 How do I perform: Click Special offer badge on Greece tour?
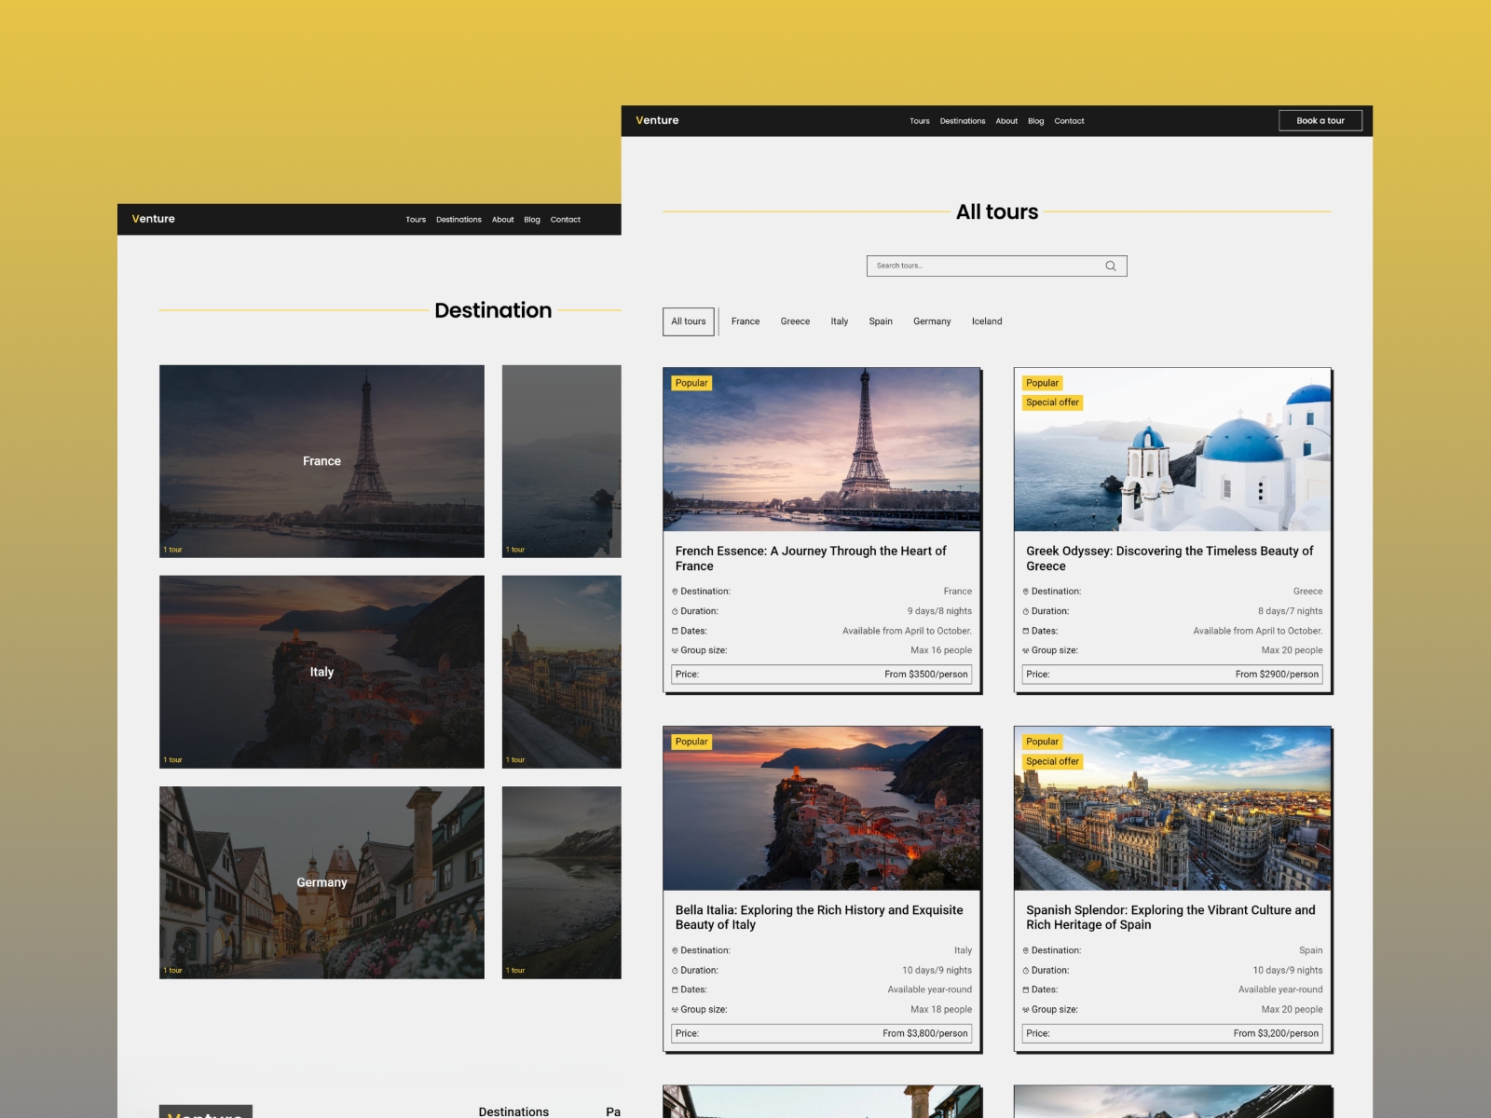pos(1052,402)
